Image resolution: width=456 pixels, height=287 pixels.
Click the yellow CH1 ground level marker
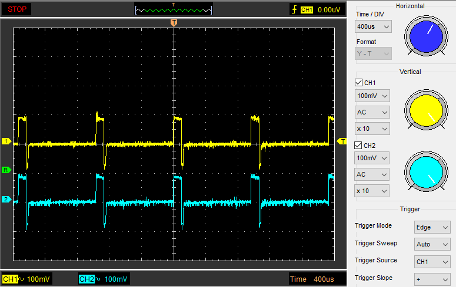click(x=6, y=141)
